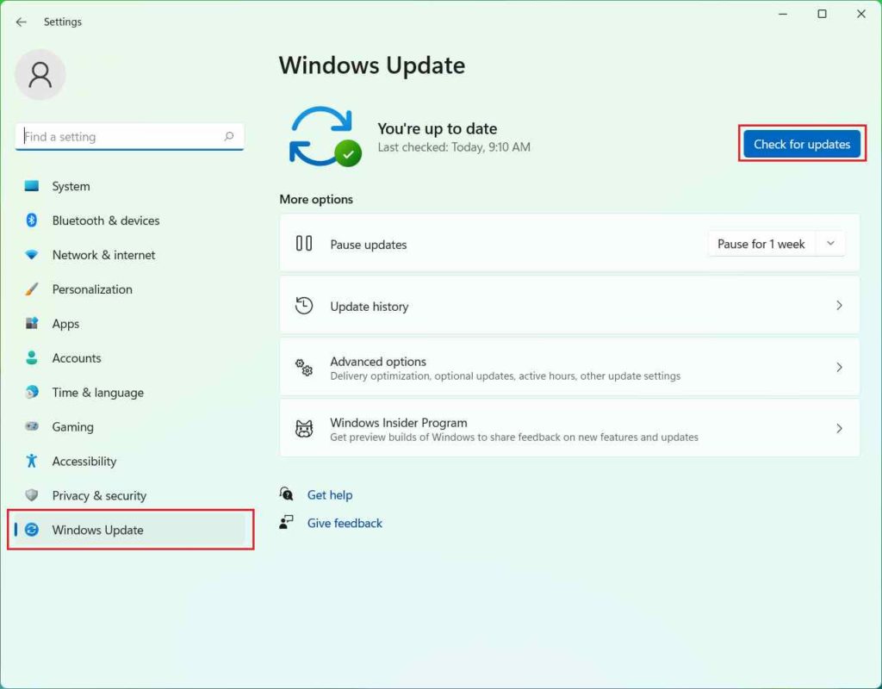
Task: Click the Advanced options gears icon
Action: pos(304,367)
